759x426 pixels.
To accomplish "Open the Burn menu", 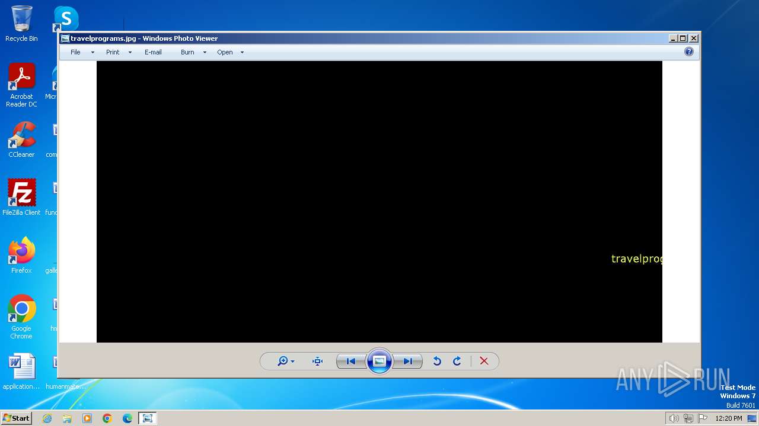I will (187, 52).
